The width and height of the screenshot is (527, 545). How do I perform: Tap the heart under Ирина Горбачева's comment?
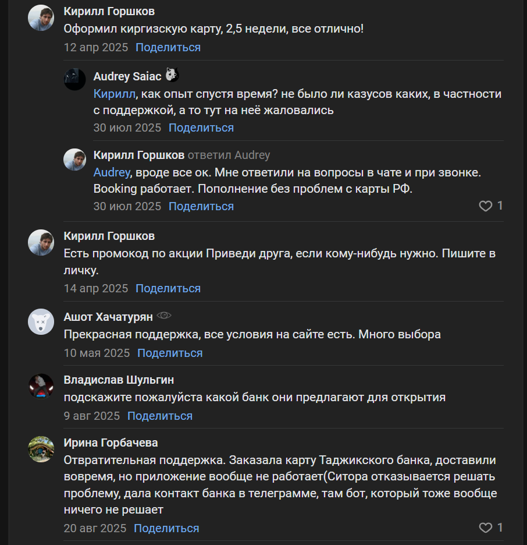486,526
